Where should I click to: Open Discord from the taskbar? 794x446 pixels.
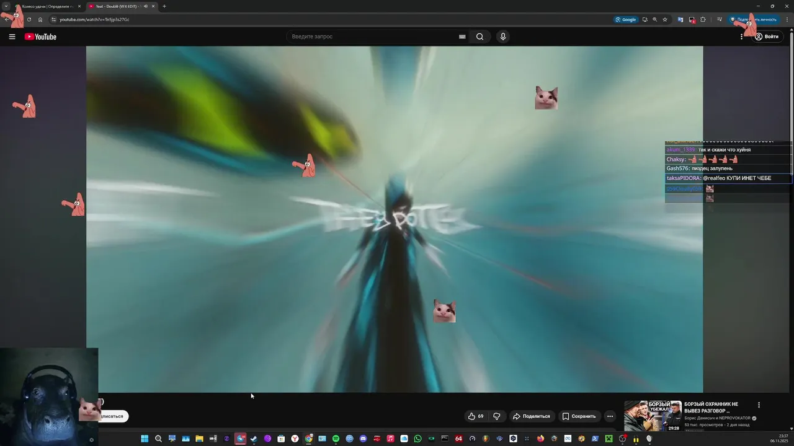(363, 439)
